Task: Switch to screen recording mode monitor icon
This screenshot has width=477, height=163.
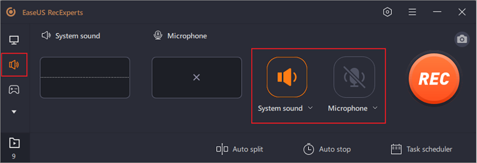Action: tap(14, 40)
